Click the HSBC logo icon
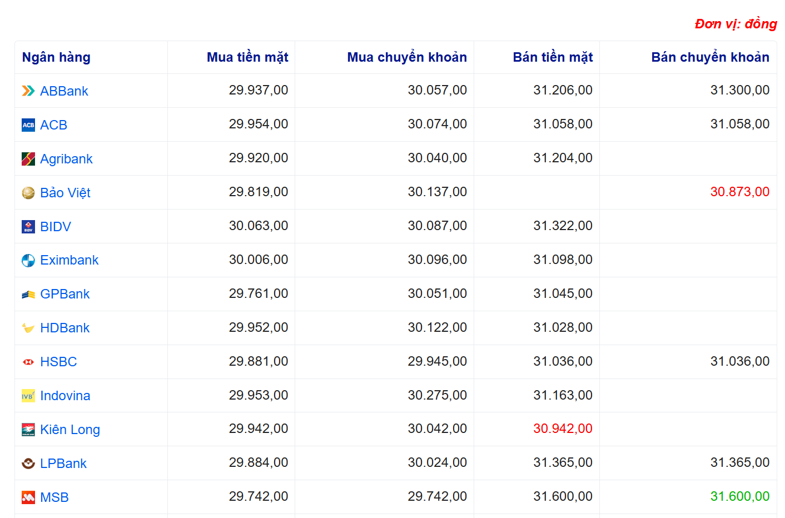Image resolution: width=785 pixels, height=518 pixels. point(28,362)
